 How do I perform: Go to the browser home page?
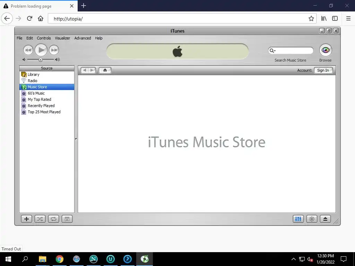point(41,18)
